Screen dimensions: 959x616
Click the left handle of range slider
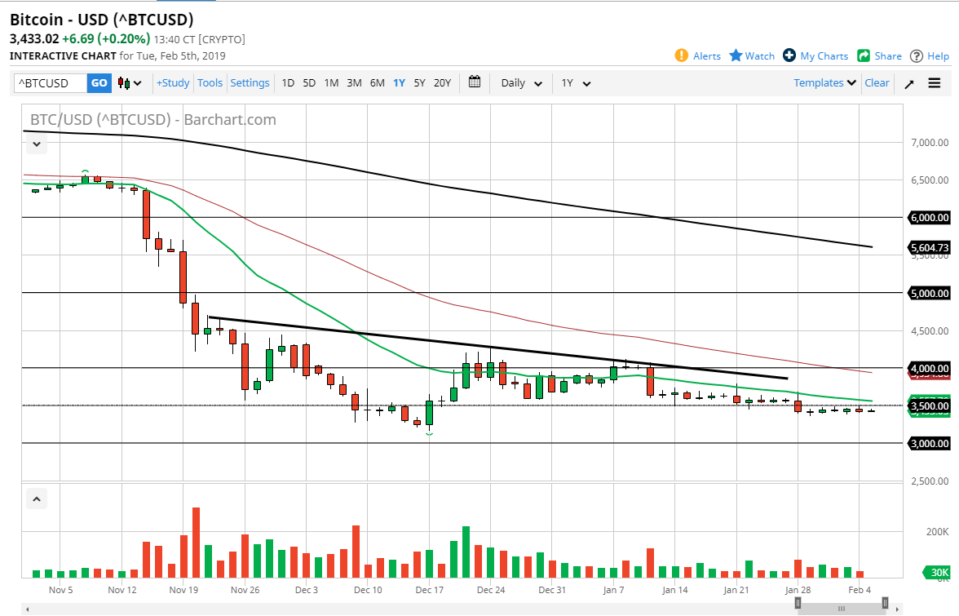point(798,603)
